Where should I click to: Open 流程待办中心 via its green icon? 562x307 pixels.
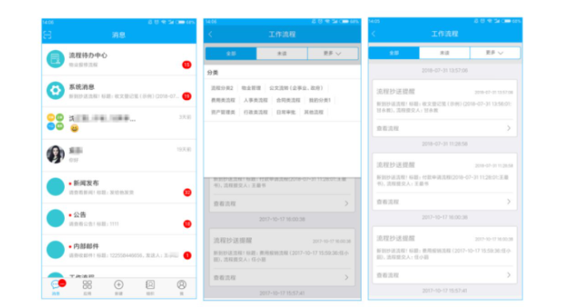tap(56, 59)
